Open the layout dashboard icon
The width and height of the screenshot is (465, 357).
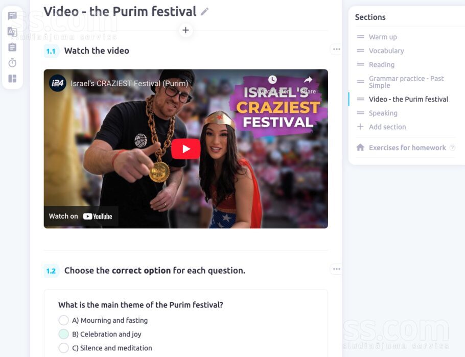click(x=12, y=79)
